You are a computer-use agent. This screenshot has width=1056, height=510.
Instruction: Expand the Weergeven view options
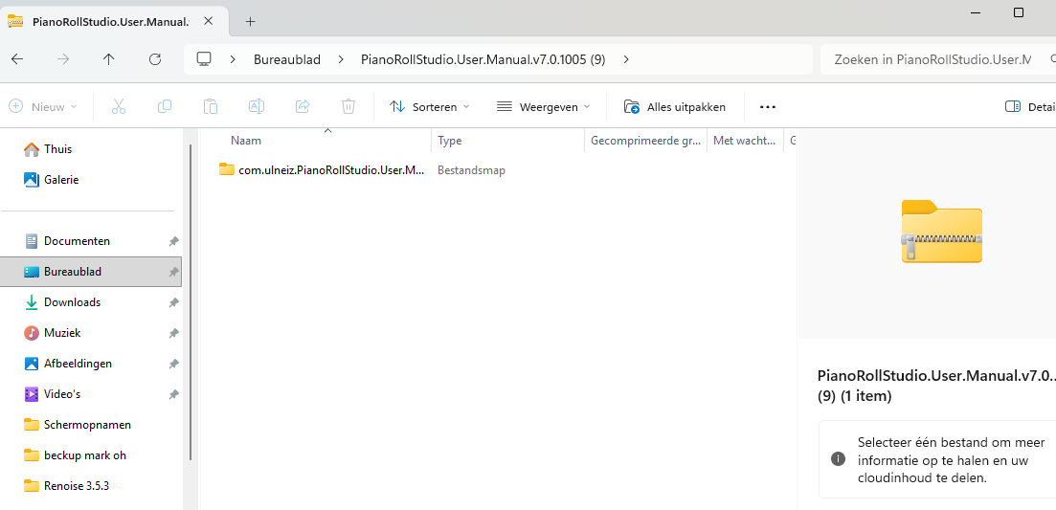543,106
